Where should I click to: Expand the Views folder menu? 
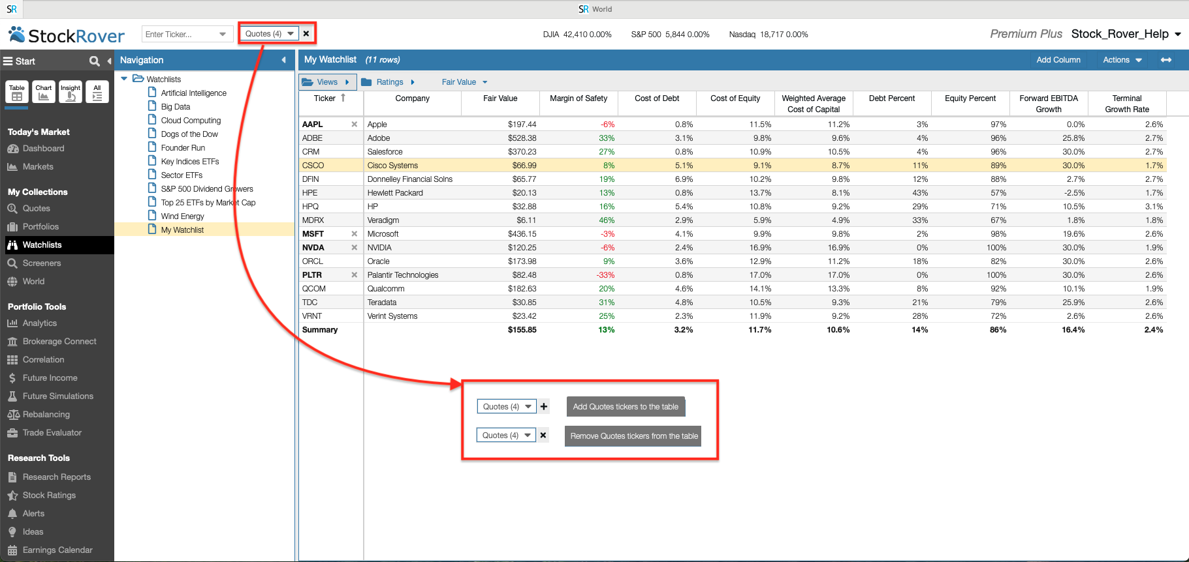328,82
